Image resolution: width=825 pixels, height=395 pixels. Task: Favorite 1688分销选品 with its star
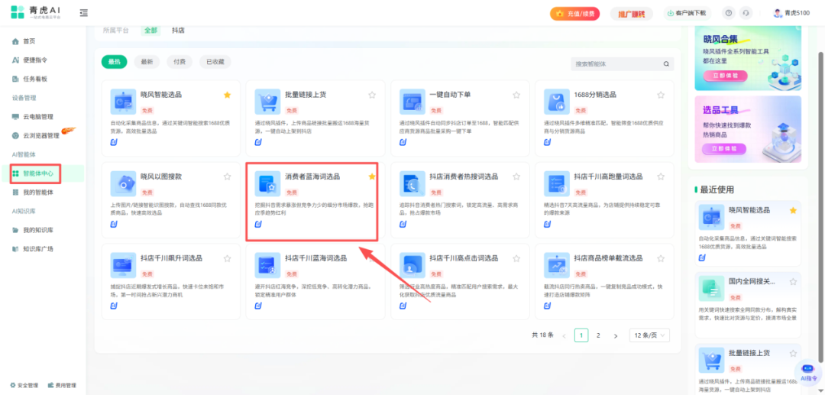[x=661, y=95]
